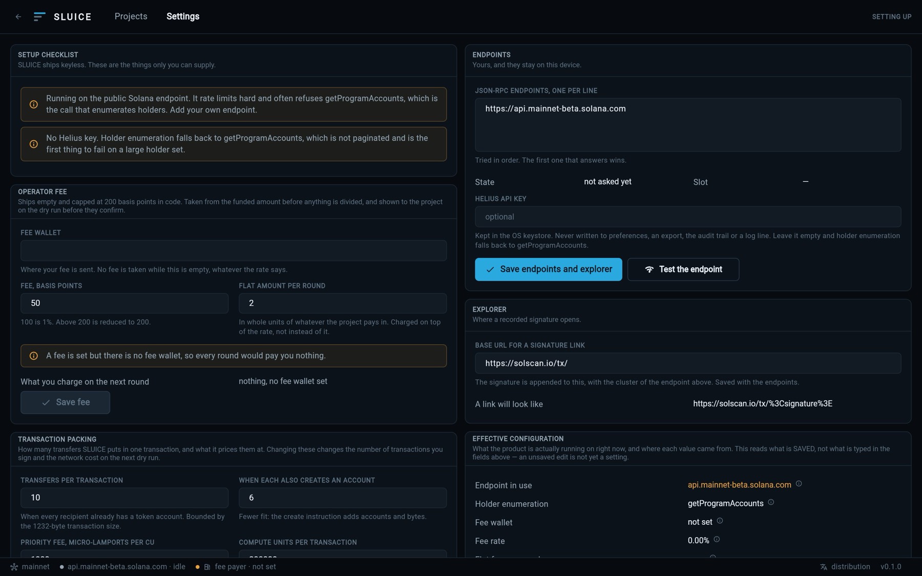Click the 'not asked yet' State value

607,182
